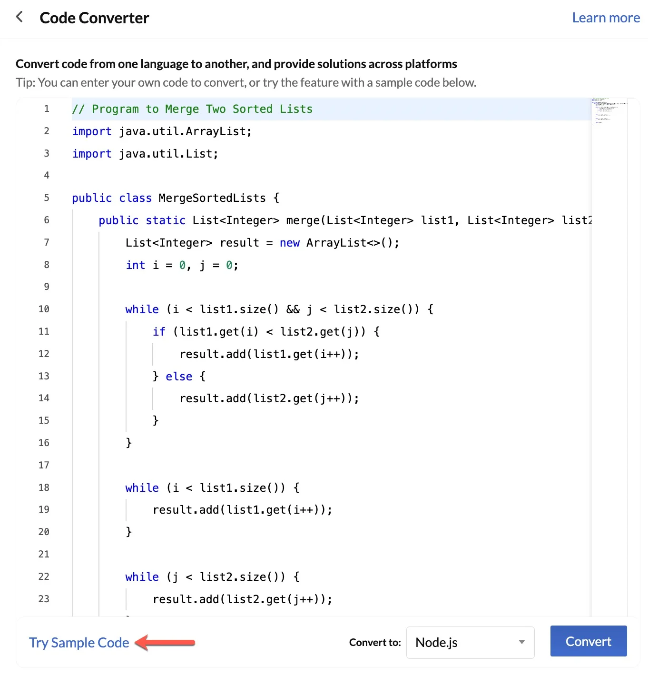Click 'result.add(list1.get(i++));' on line 12
Image resolution: width=648 pixels, height=676 pixels.
tap(269, 354)
